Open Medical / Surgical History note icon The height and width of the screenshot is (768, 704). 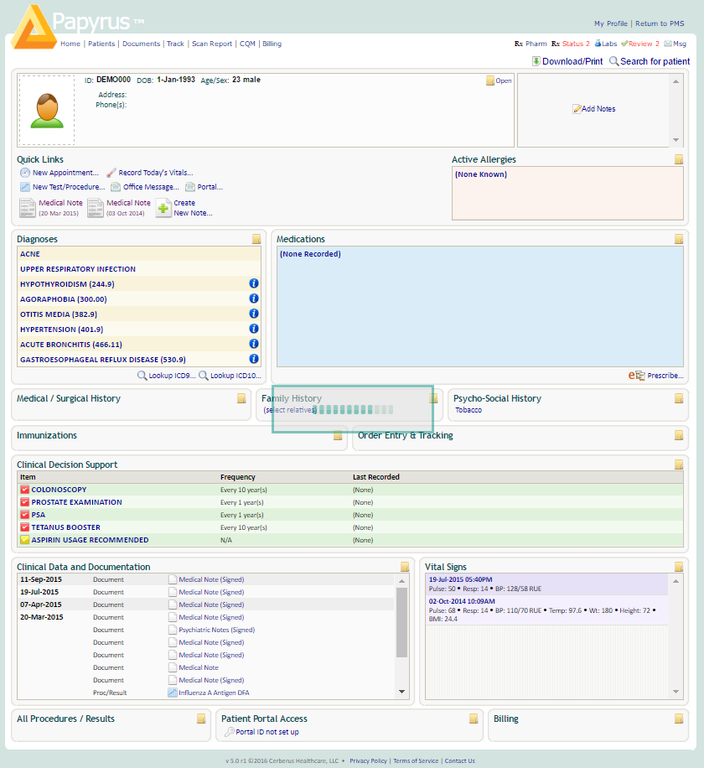[x=241, y=398]
